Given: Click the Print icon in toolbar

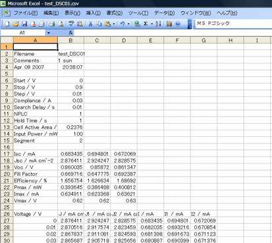Looking at the screenshot, I should [52, 24].
